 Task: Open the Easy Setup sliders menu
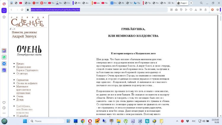(x=201, y=10)
